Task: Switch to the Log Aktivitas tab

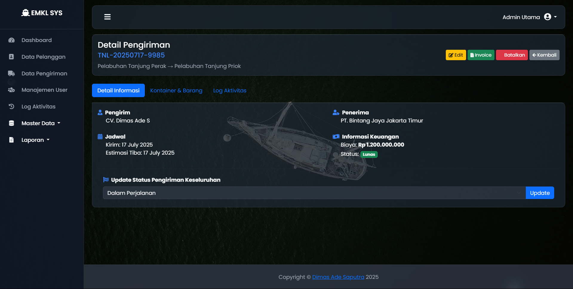Action: (x=230, y=91)
